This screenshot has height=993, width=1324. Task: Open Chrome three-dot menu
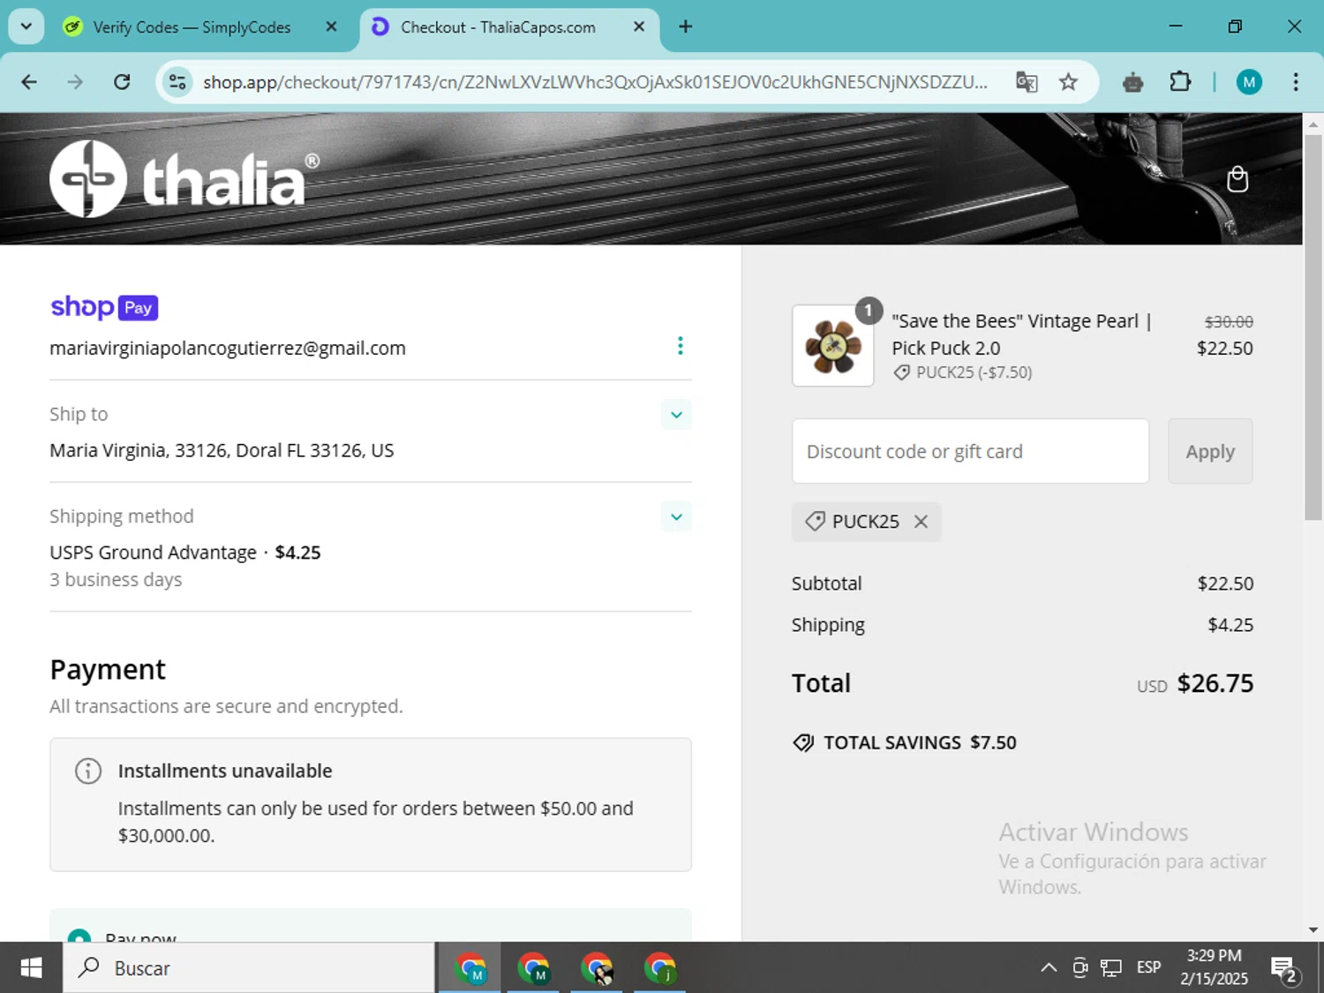coord(1296,82)
